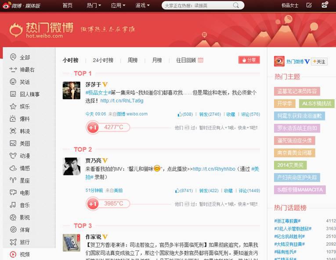Click the 神最右 sidebar icon
This screenshot has width=336, height=260.
13,69
